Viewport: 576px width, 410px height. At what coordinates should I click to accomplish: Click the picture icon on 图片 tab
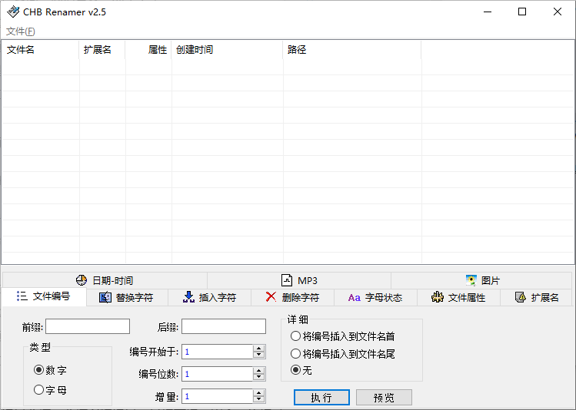471,280
